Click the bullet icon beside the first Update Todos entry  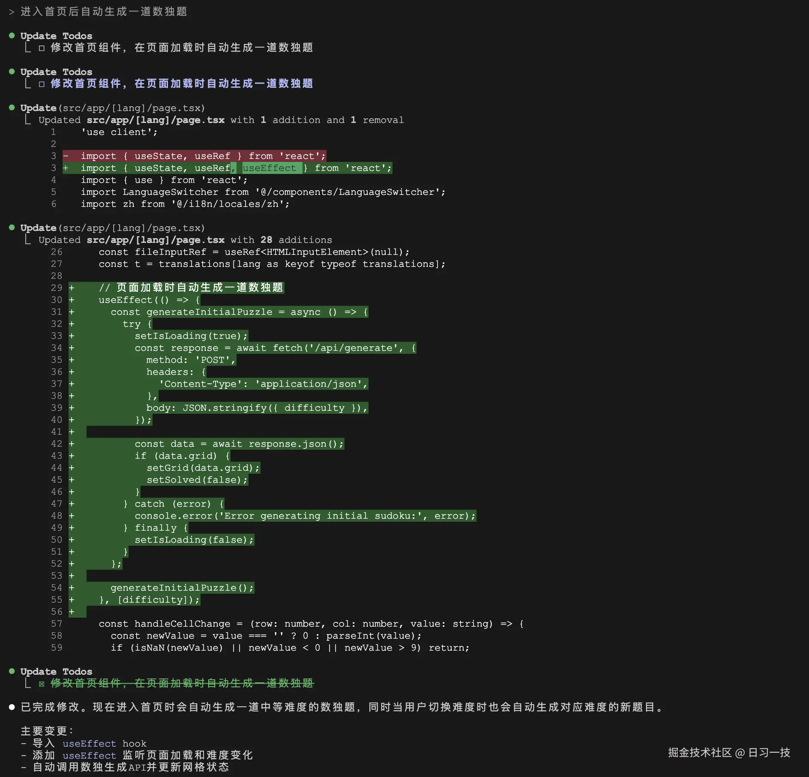12,36
